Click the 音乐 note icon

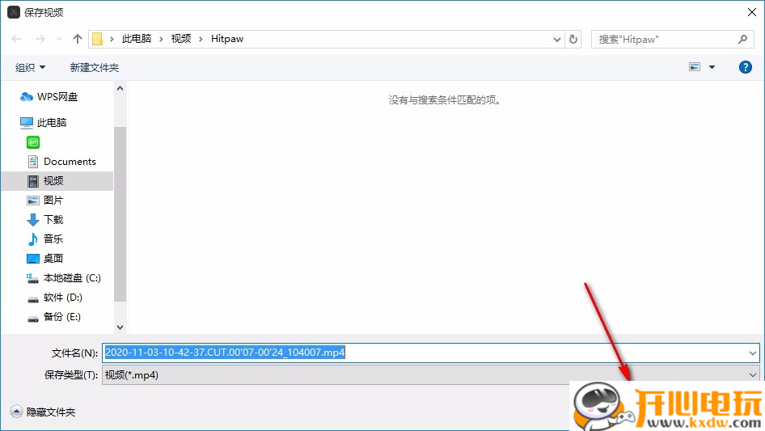(x=32, y=239)
